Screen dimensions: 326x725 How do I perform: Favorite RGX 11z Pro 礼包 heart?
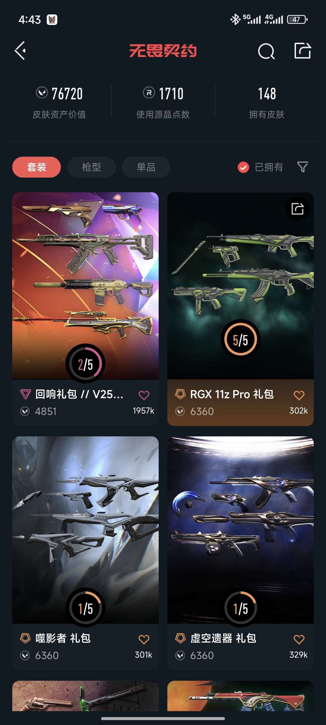tap(299, 395)
